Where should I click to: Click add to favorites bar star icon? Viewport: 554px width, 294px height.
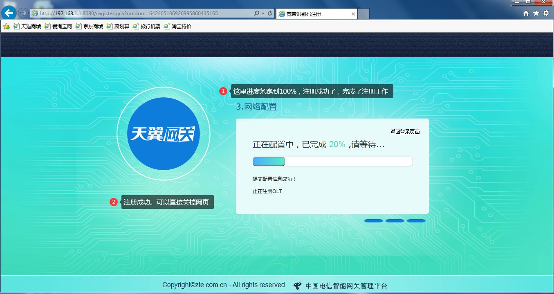pyautogui.click(x=7, y=27)
